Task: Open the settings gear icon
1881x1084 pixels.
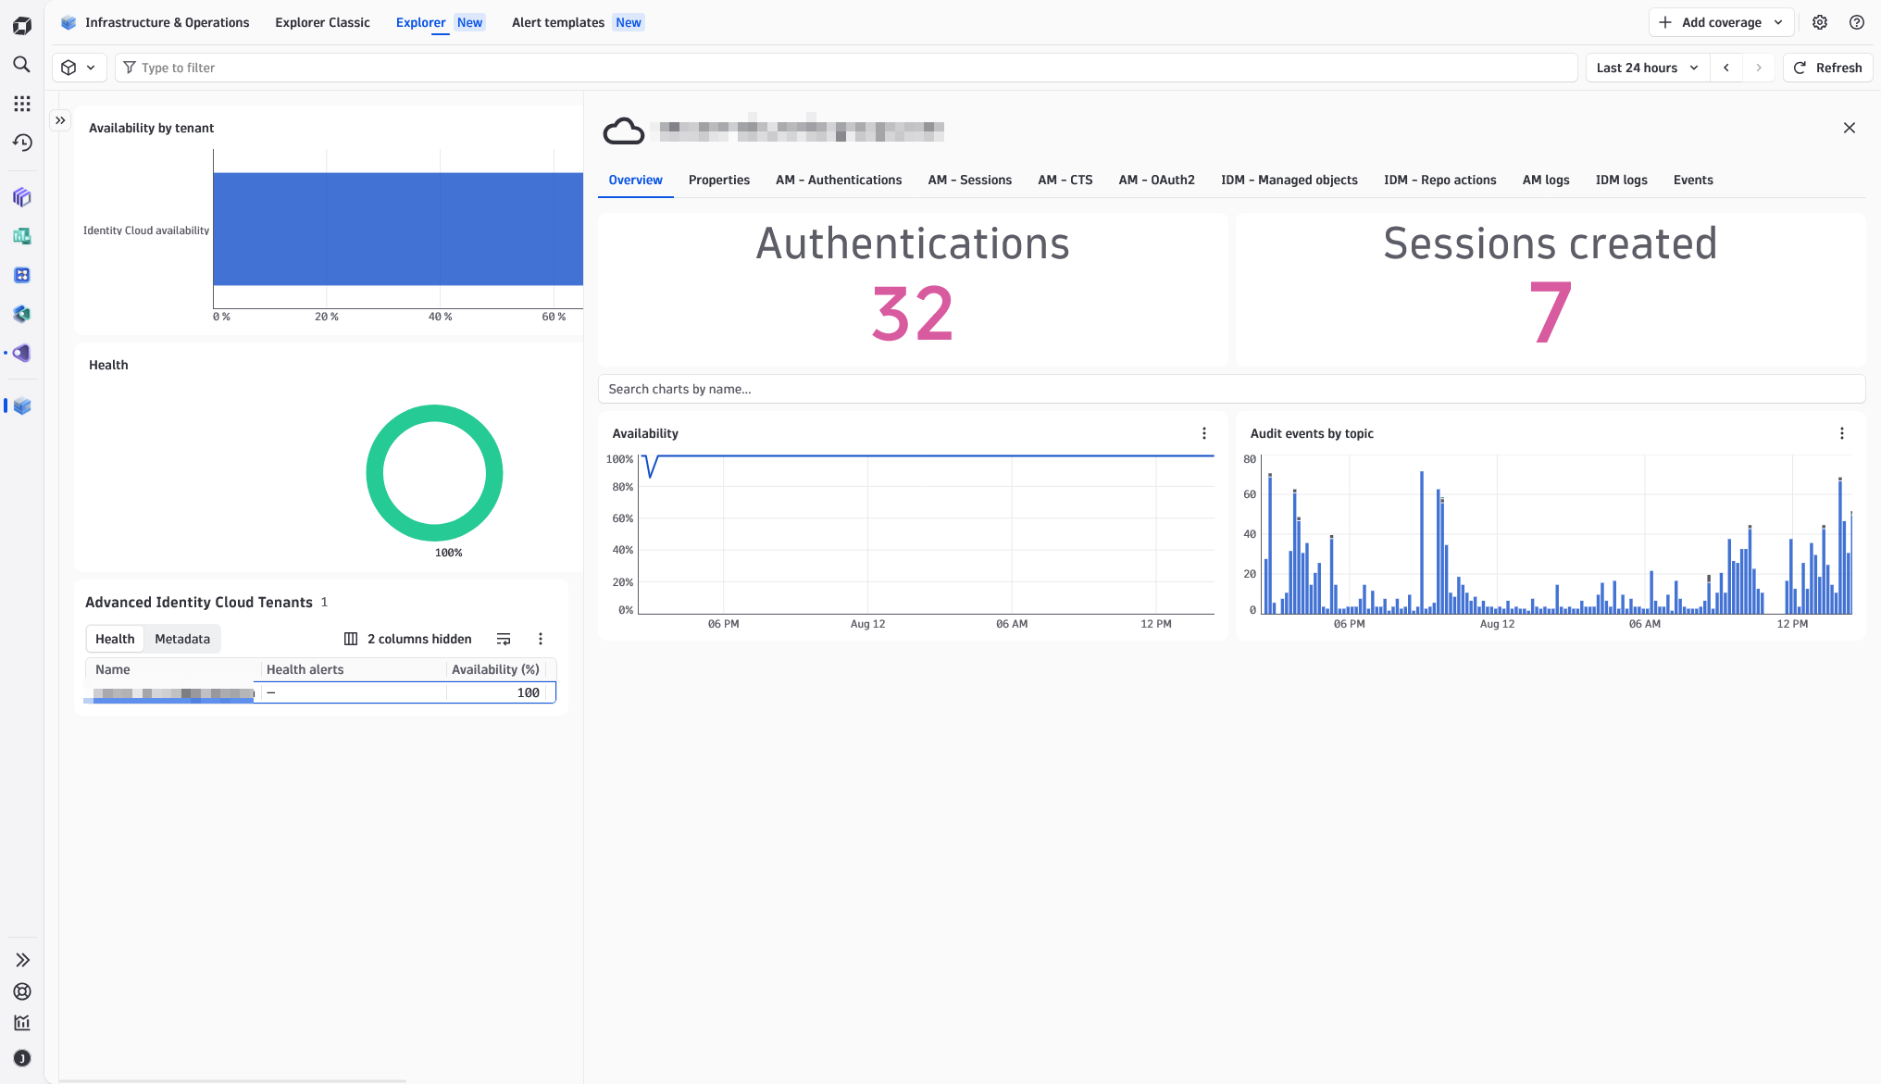Action: pyautogui.click(x=1820, y=22)
